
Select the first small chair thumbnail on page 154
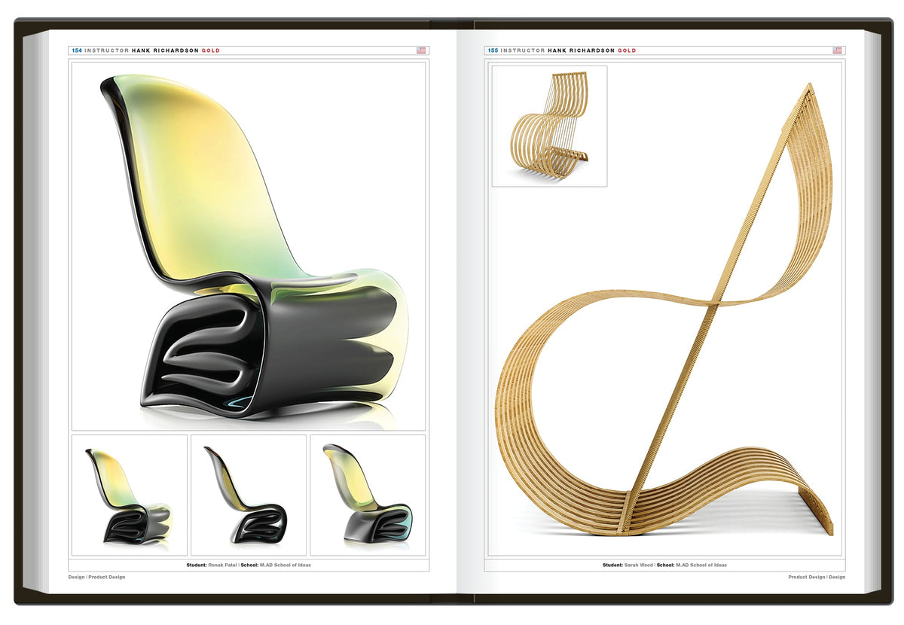[x=129, y=495]
